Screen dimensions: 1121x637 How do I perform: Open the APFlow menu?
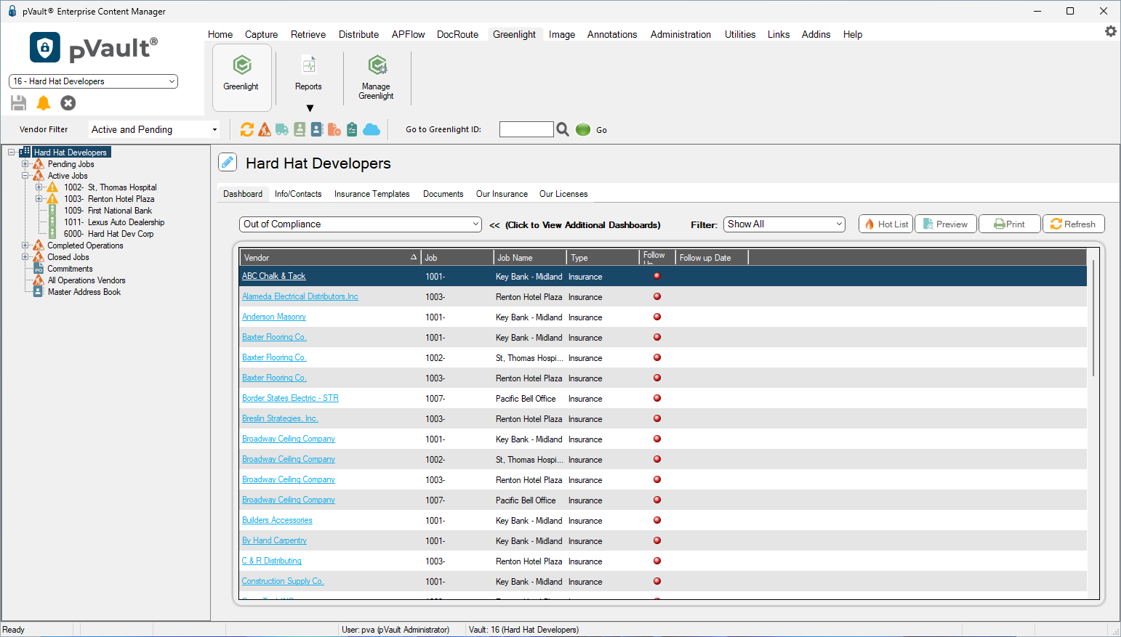pos(408,34)
